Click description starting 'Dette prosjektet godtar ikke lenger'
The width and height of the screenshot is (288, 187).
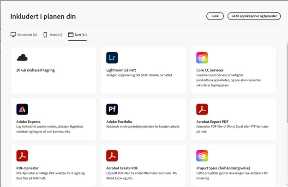tap(232, 175)
